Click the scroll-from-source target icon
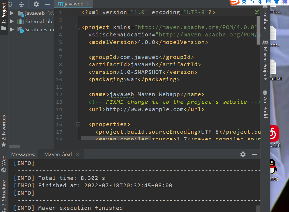This screenshot has height=212, width=289. [x=10, y=4]
